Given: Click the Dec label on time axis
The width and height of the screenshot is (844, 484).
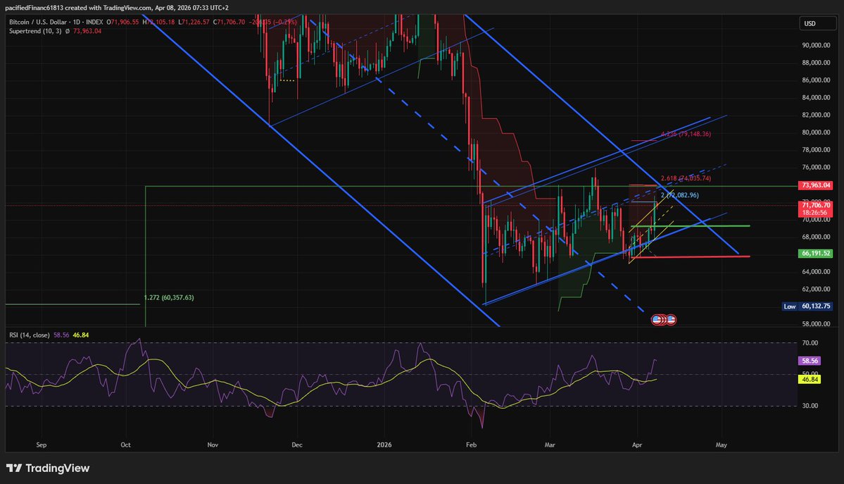Looking at the screenshot, I should 296,445.
